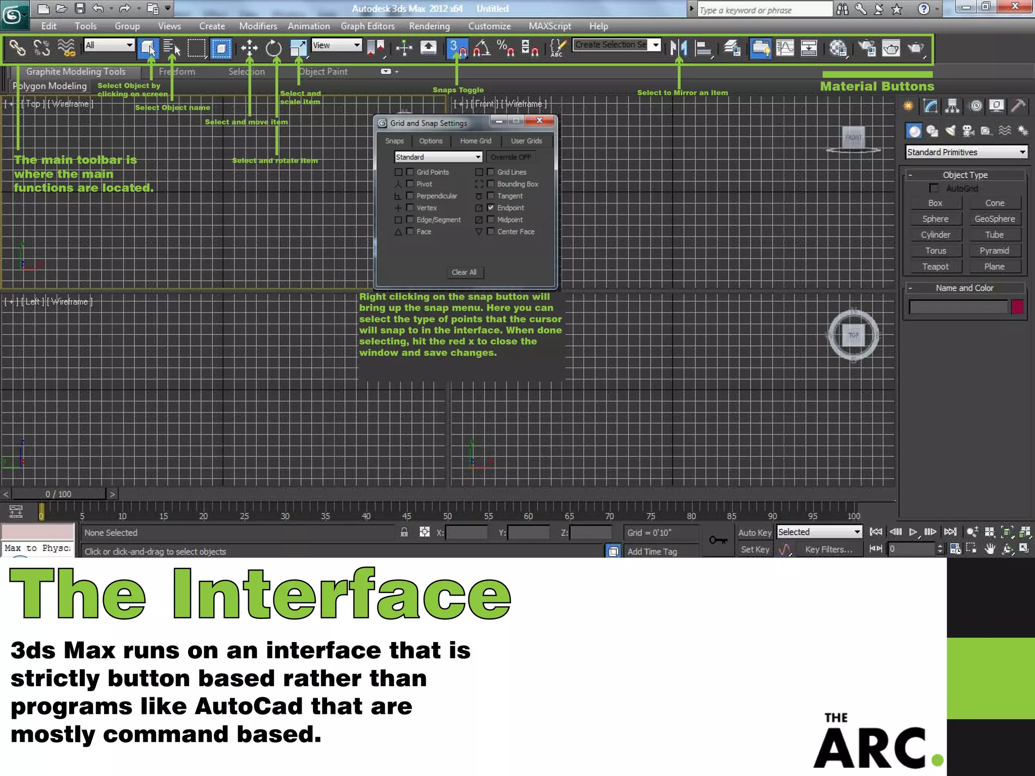Screen dimensions: 1035x776
Task: Click the Select and Link icon
Action: pyautogui.click(x=17, y=48)
